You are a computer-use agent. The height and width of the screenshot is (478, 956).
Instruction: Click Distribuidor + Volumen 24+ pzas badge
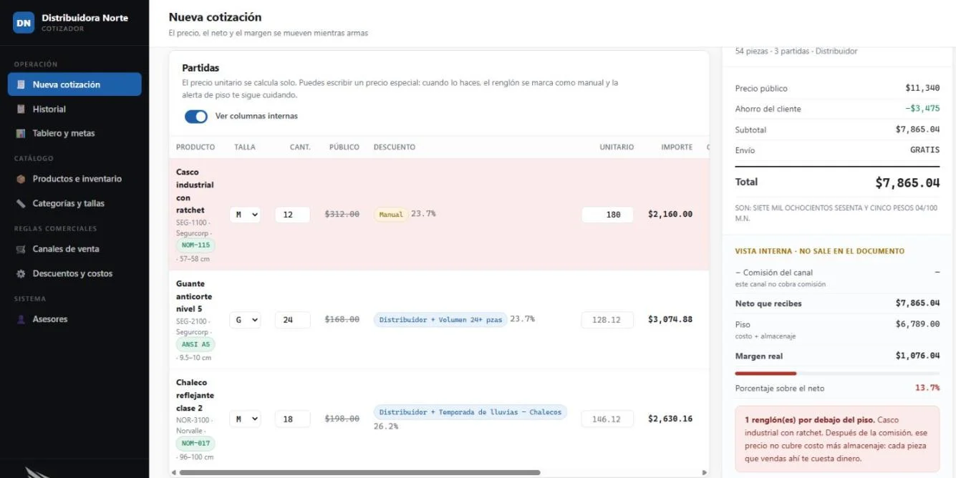click(x=440, y=319)
